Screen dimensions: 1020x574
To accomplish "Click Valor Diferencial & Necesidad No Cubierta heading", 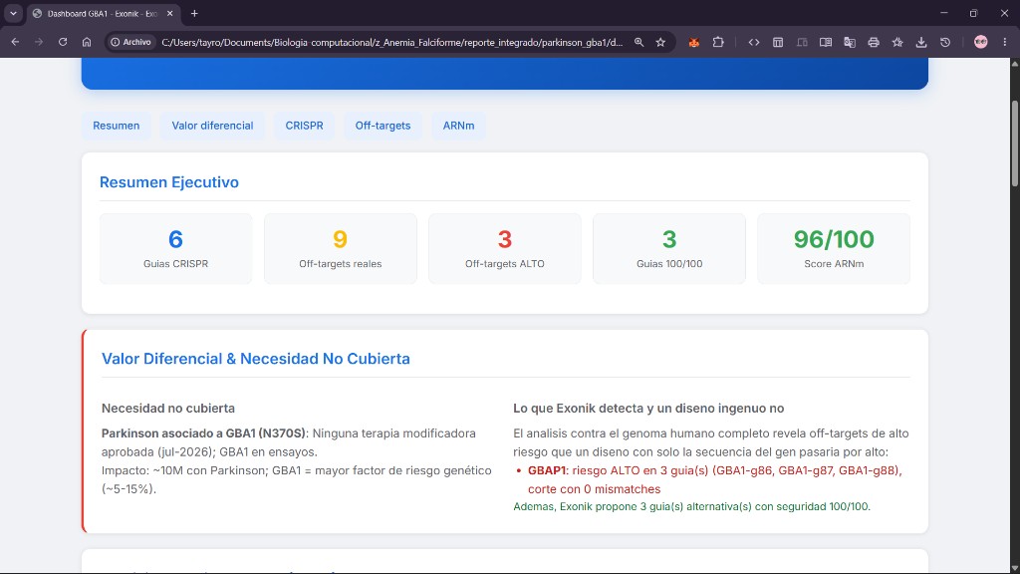I will coord(256,359).
